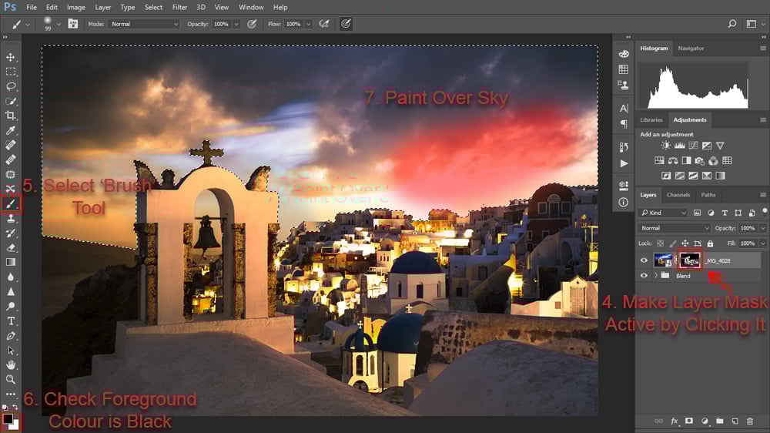The image size is (770, 433).
Task: Select the History Brush tool
Action: point(10,233)
